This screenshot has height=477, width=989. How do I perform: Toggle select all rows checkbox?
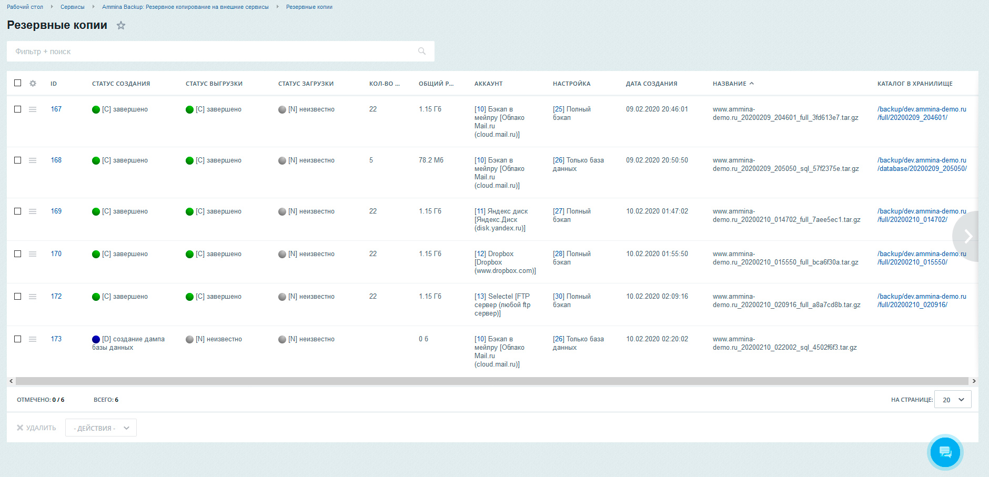pyautogui.click(x=17, y=83)
